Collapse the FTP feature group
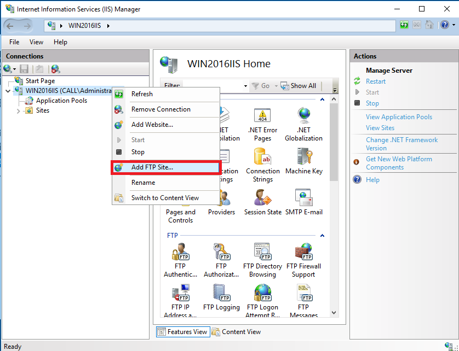Viewport: 459px width, 351px height. [322, 236]
